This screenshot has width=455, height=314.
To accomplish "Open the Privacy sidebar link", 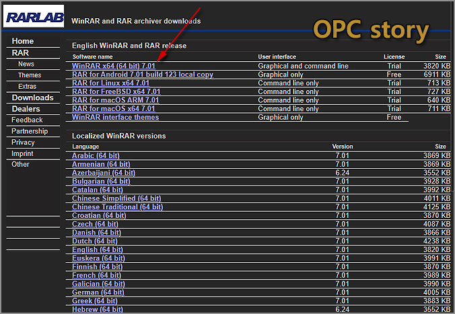I will [23, 143].
